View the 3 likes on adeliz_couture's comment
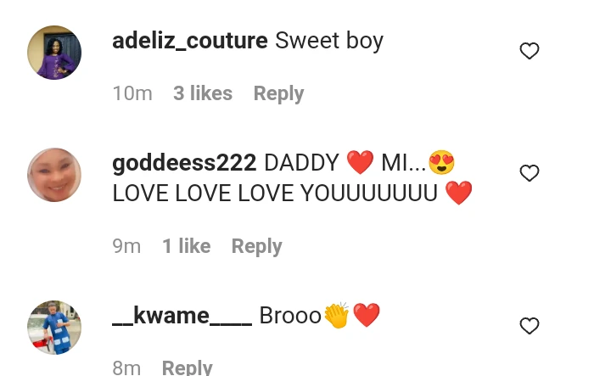The image size is (611, 376). pos(203,93)
